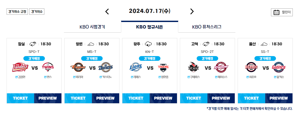Click the Samsung Lions team logo
308x114 pixels.
(x=136, y=68)
